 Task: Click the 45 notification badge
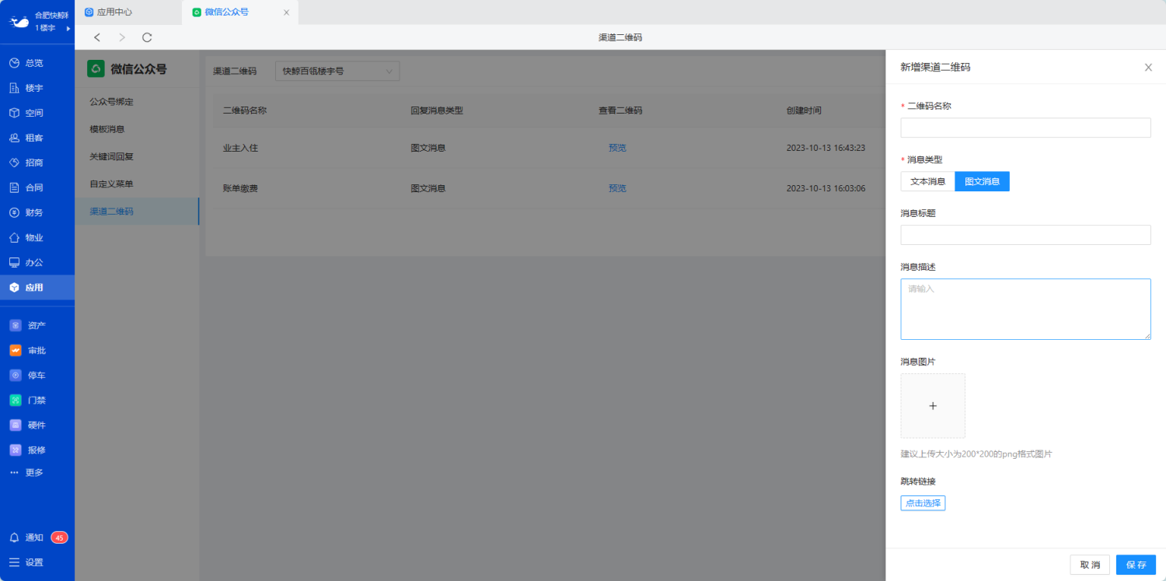tap(59, 537)
